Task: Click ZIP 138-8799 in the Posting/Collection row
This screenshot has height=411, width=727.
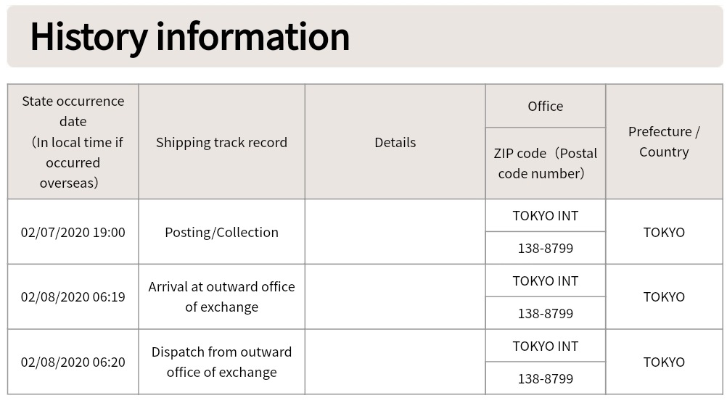Action: (x=546, y=249)
